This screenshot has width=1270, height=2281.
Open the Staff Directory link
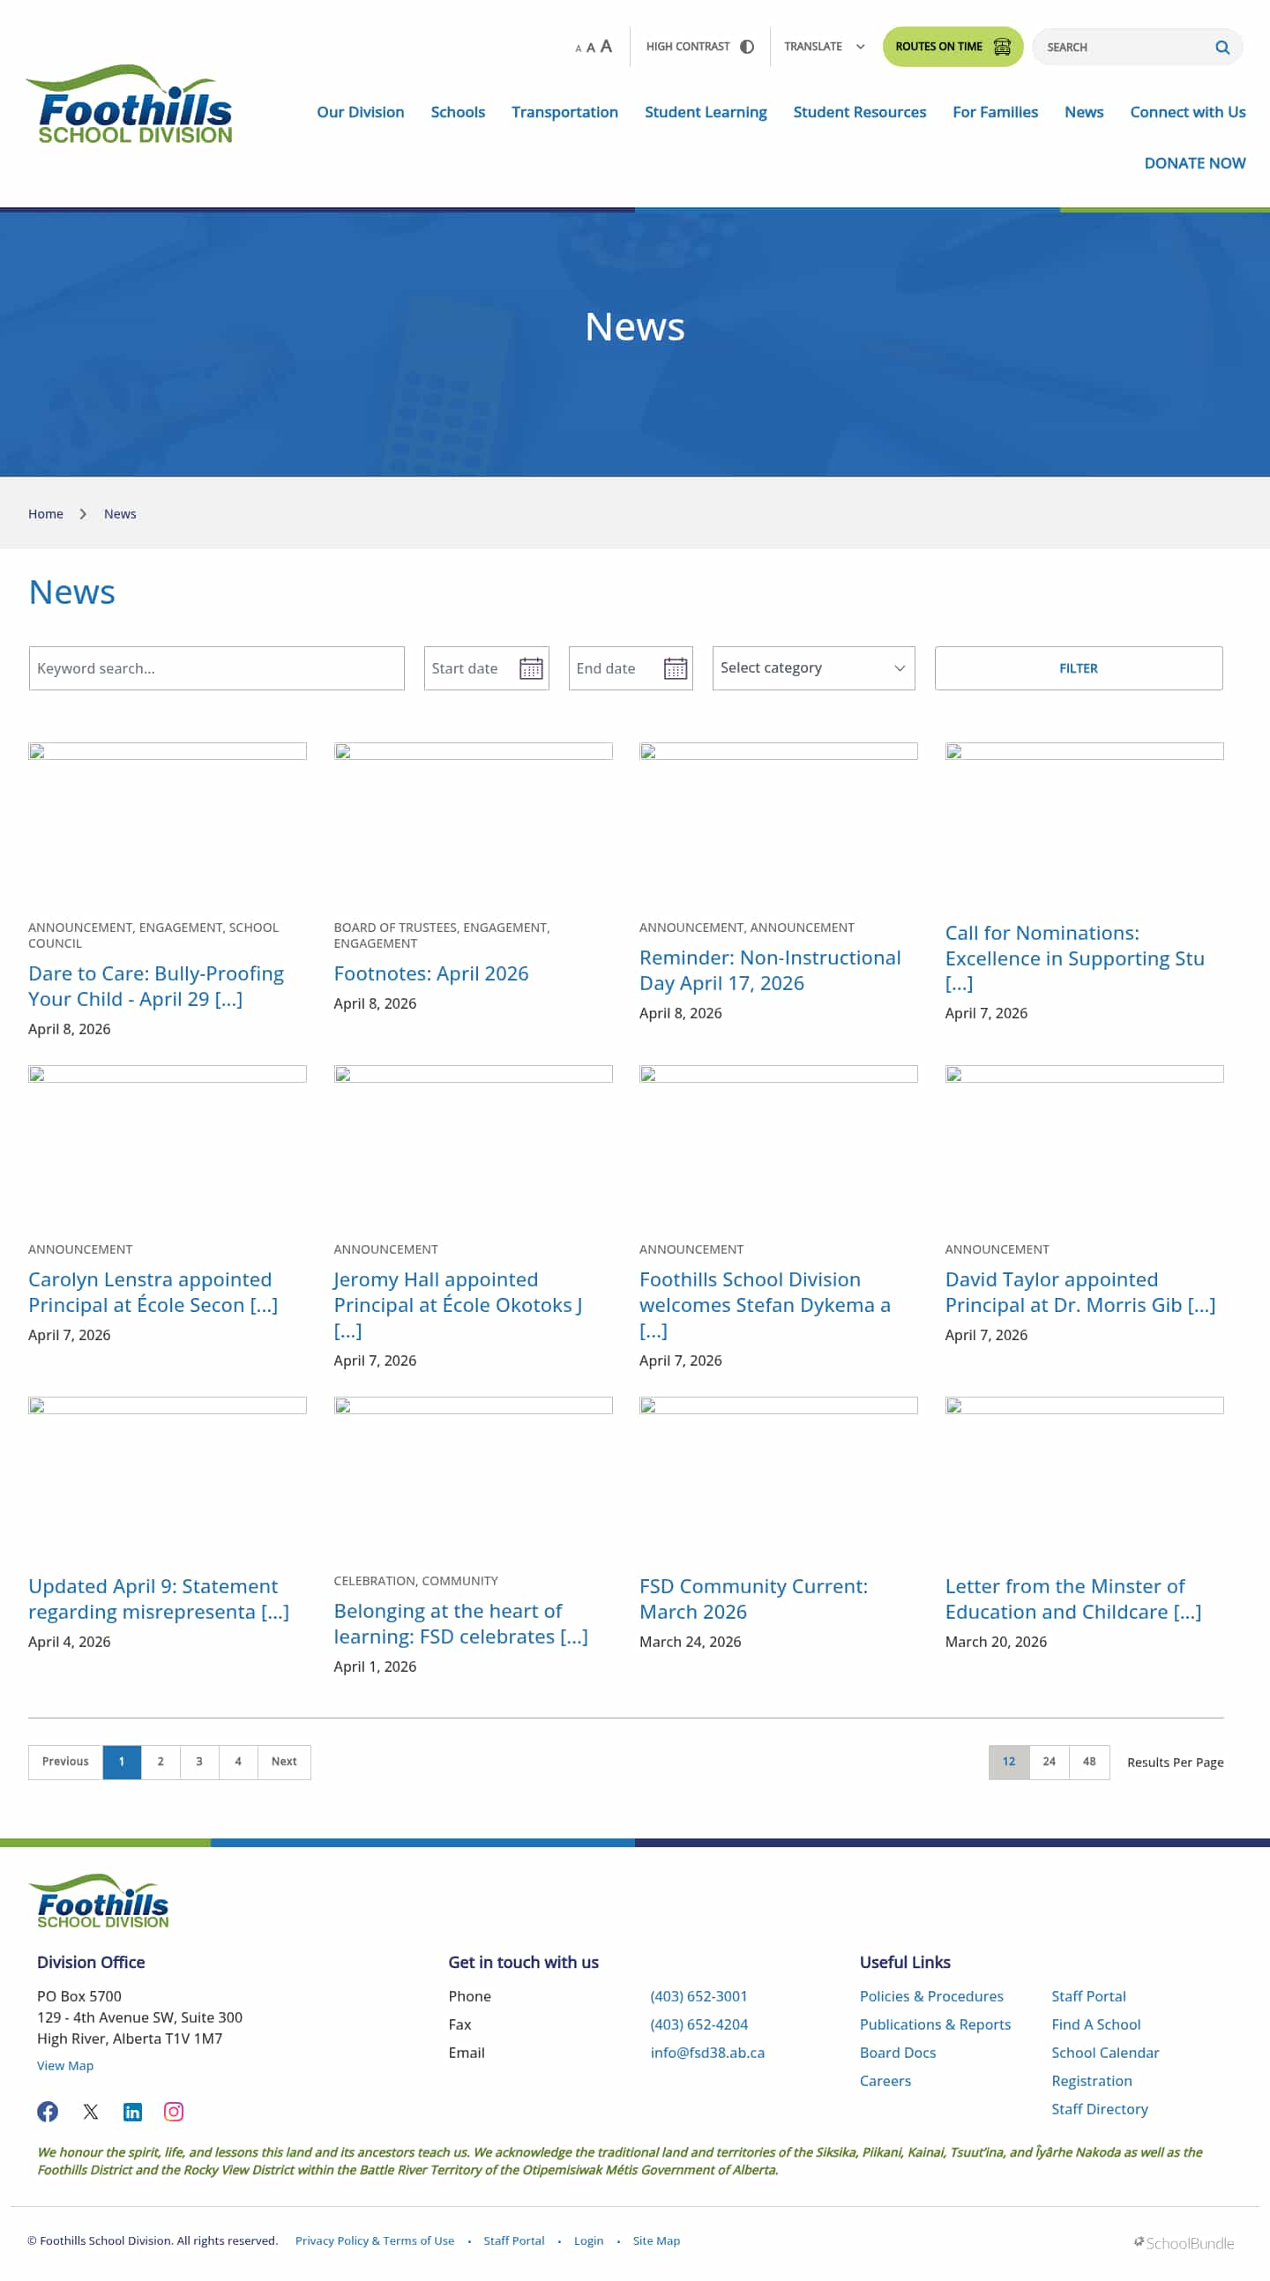[x=1099, y=2108]
